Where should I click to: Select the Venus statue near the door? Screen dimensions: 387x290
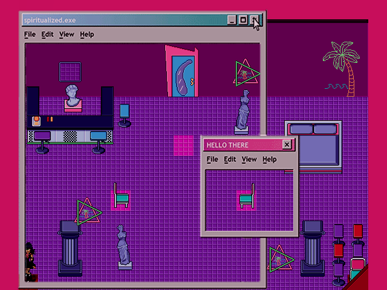click(243, 112)
